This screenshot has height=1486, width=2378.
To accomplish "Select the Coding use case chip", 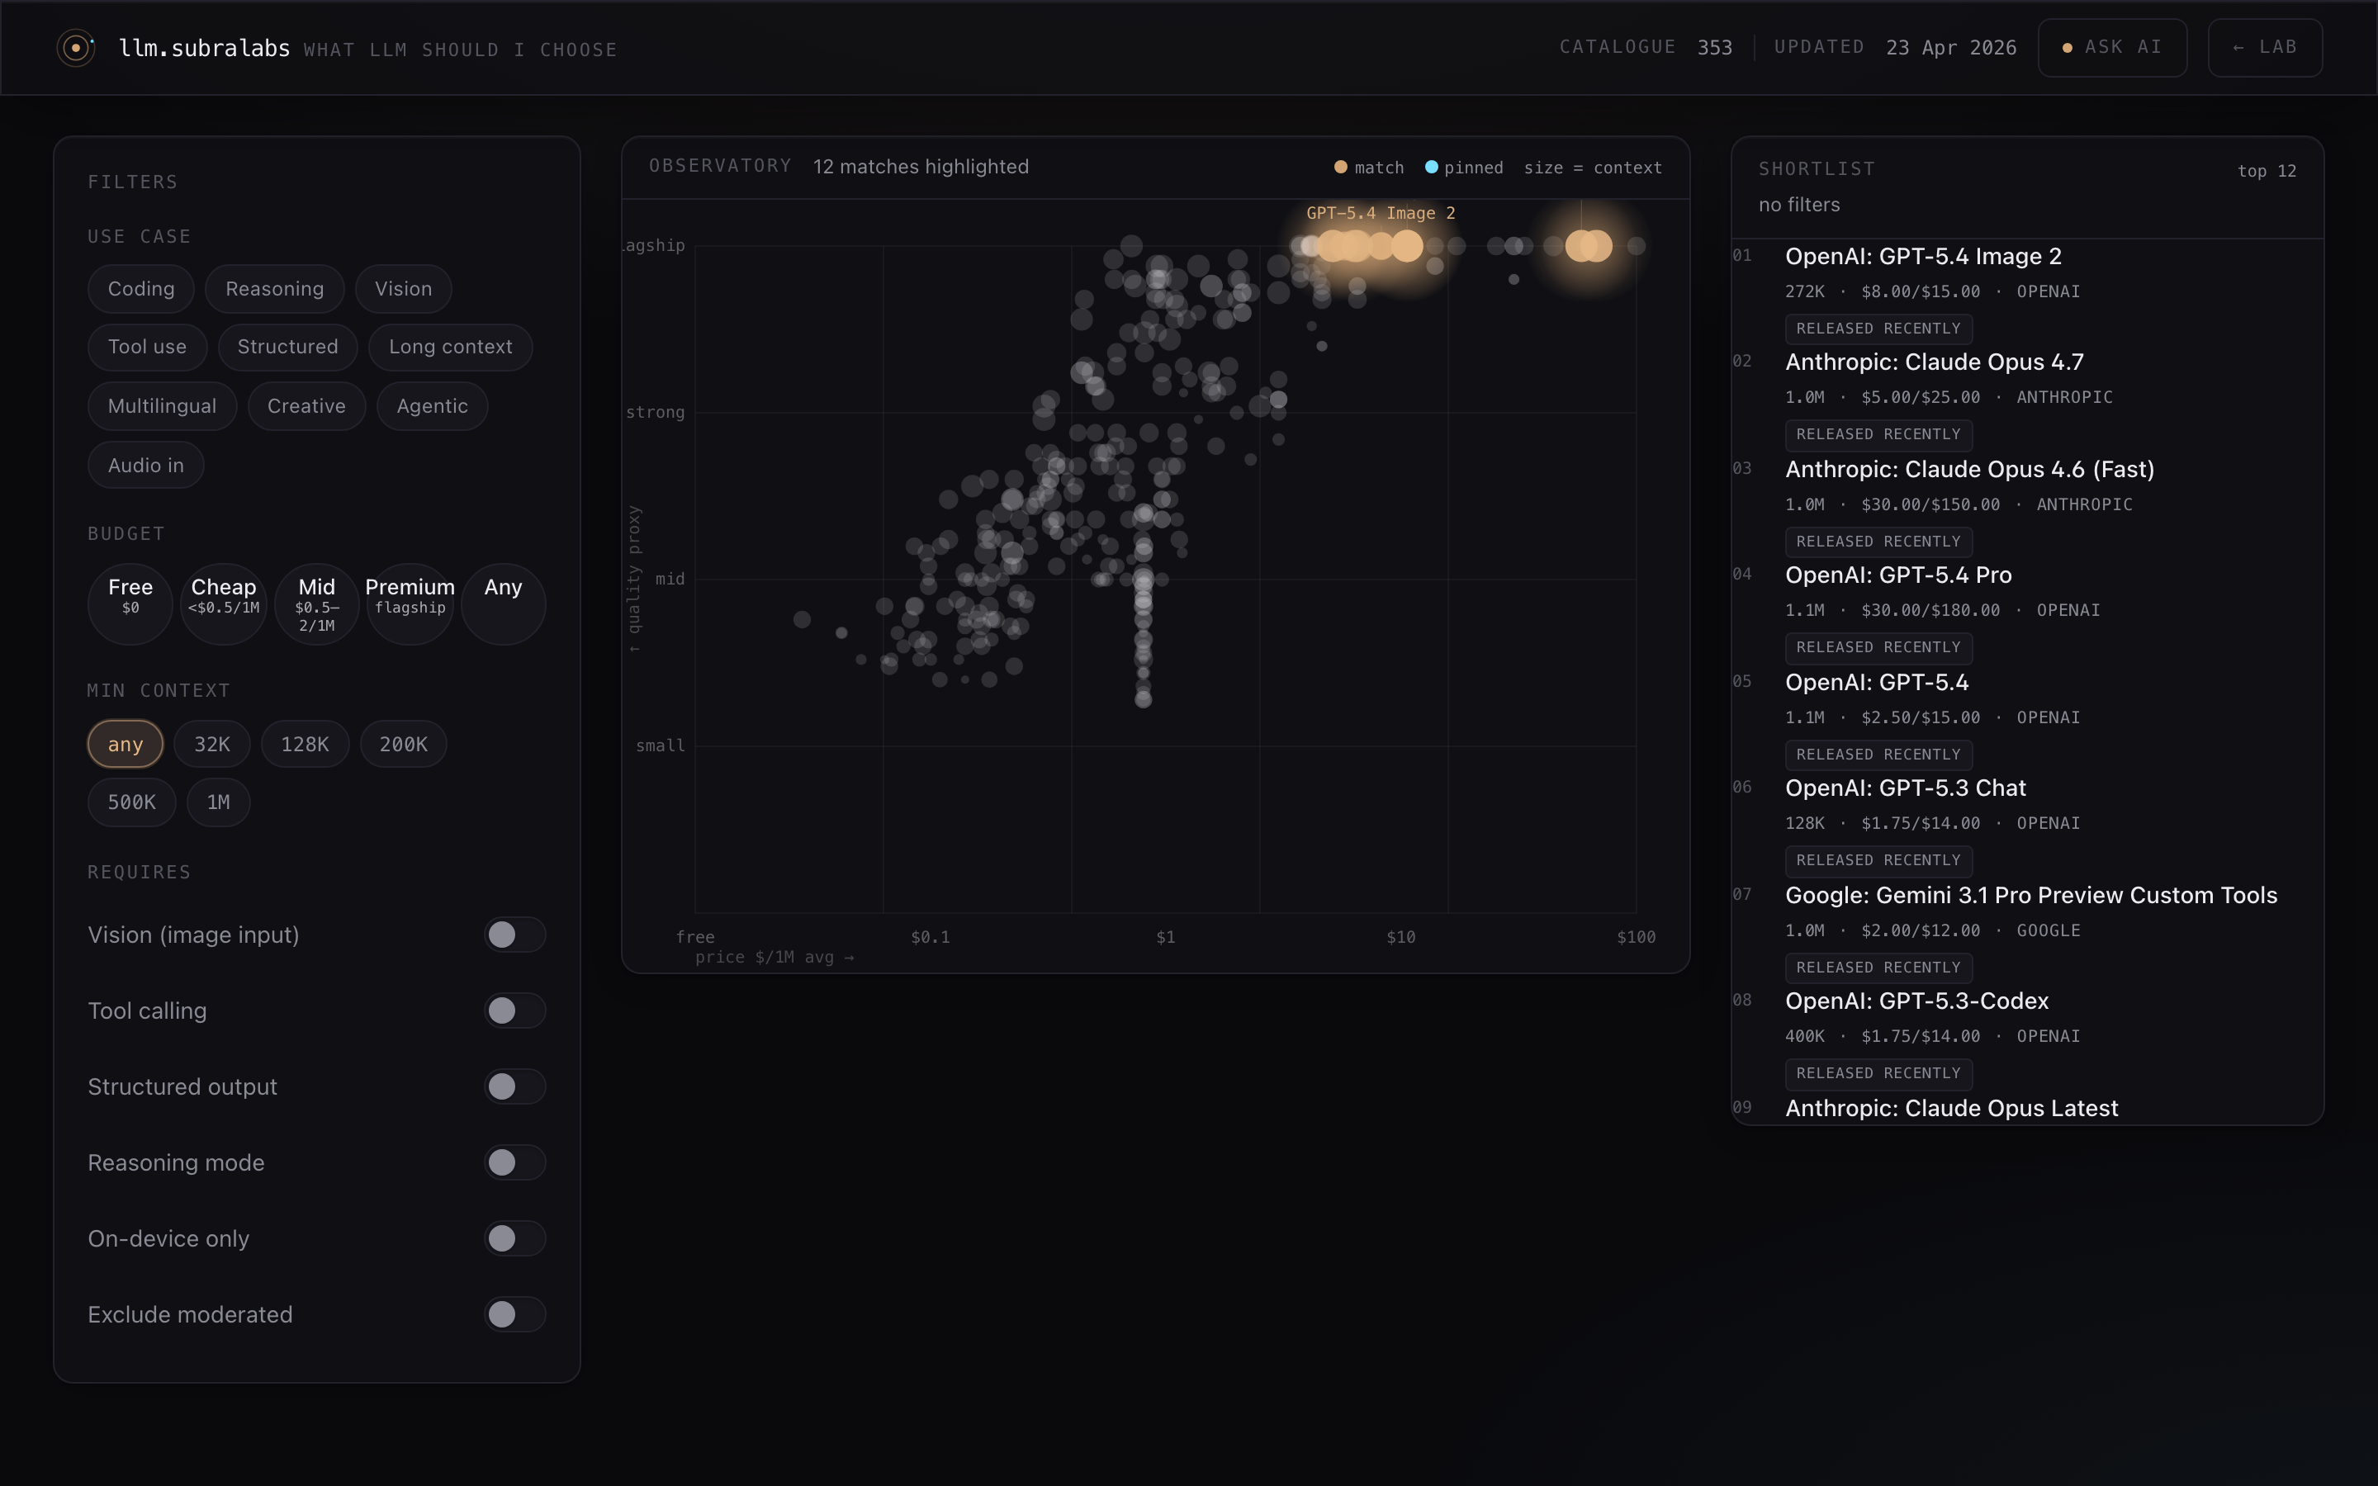I will coord(140,289).
